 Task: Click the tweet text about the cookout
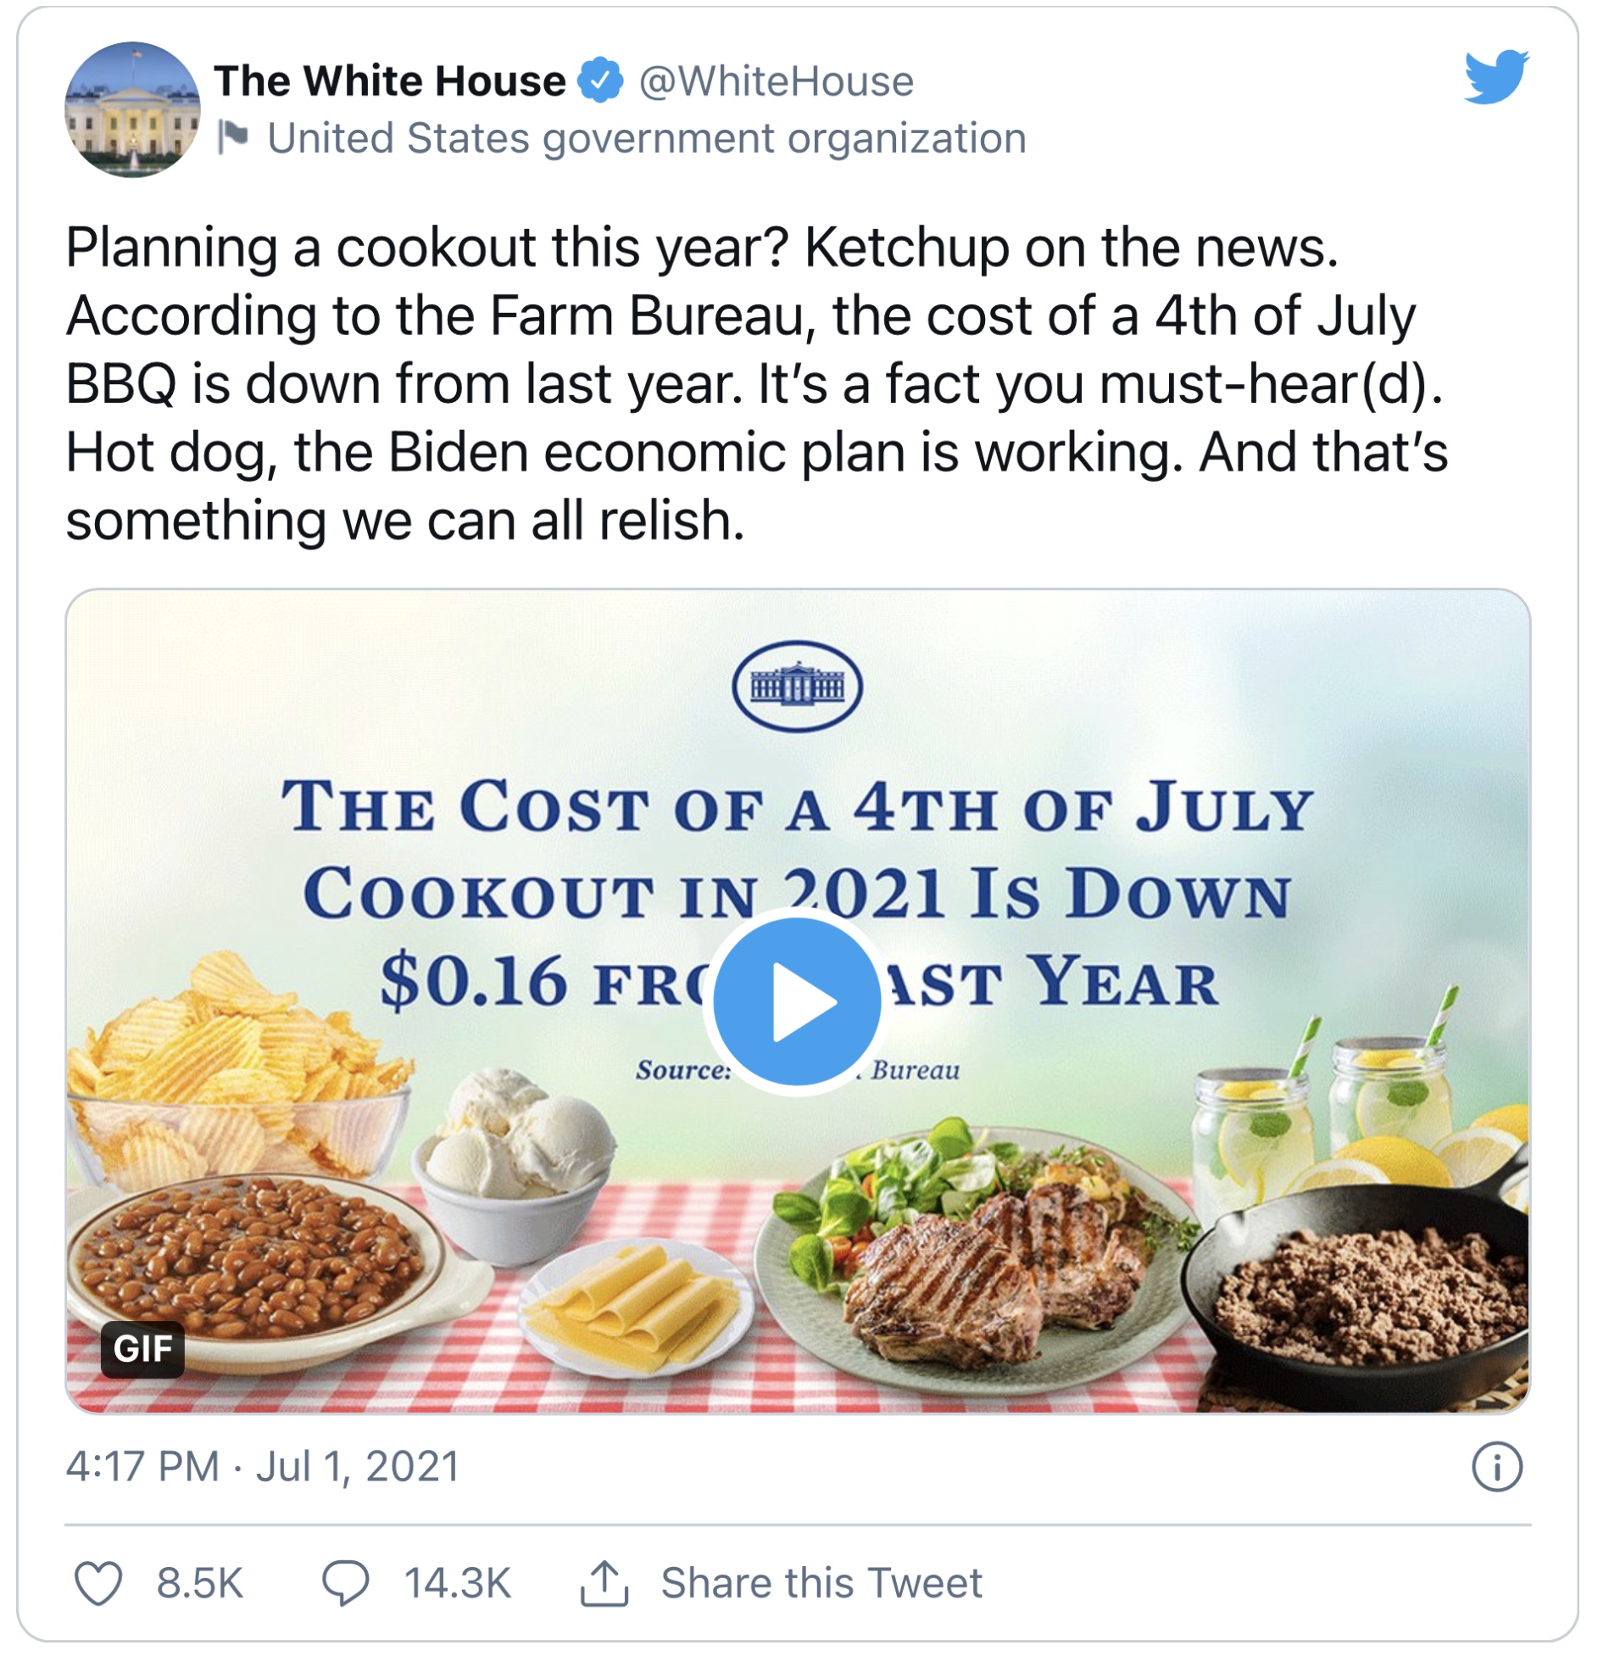click(754, 383)
